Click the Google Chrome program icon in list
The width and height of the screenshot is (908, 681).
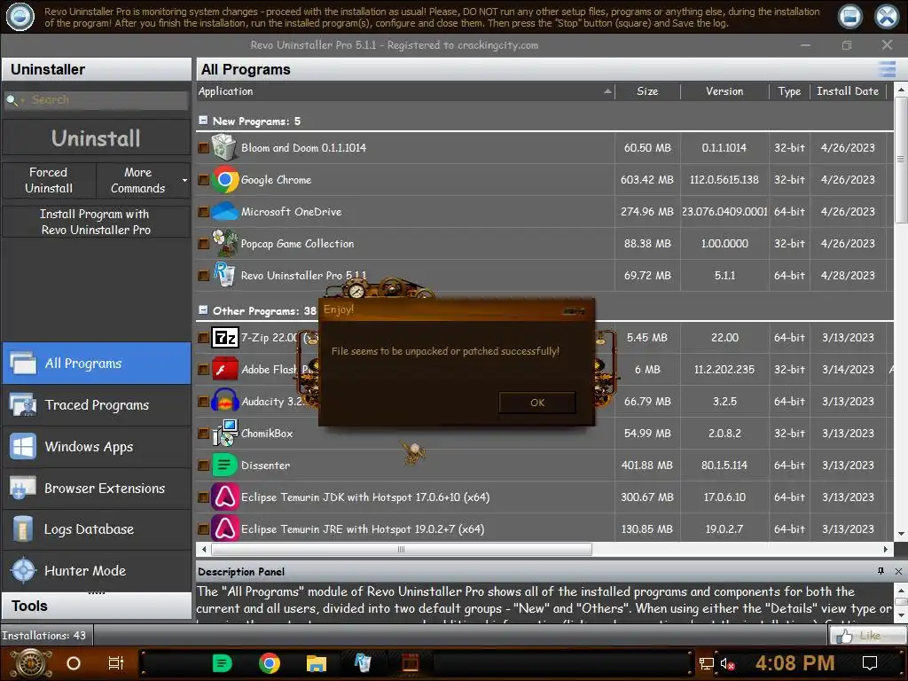[224, 179]
